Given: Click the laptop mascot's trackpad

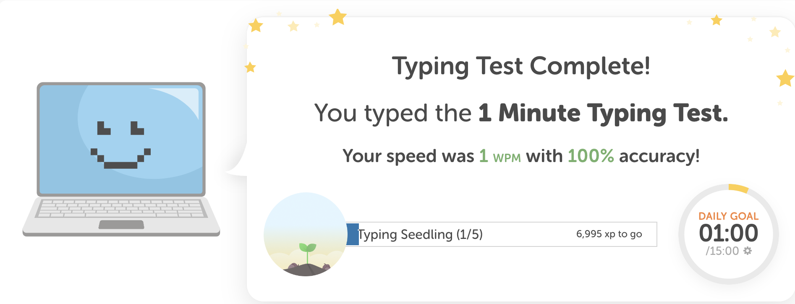Looking at the screenshot, I should [121, 225].
